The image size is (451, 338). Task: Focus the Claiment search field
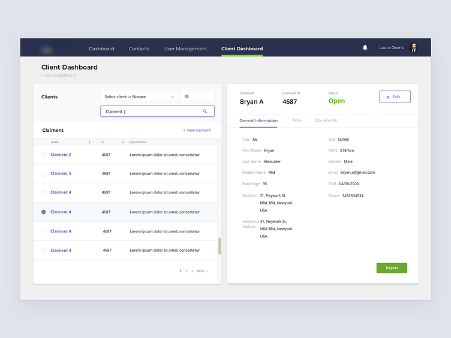point(157,111)
